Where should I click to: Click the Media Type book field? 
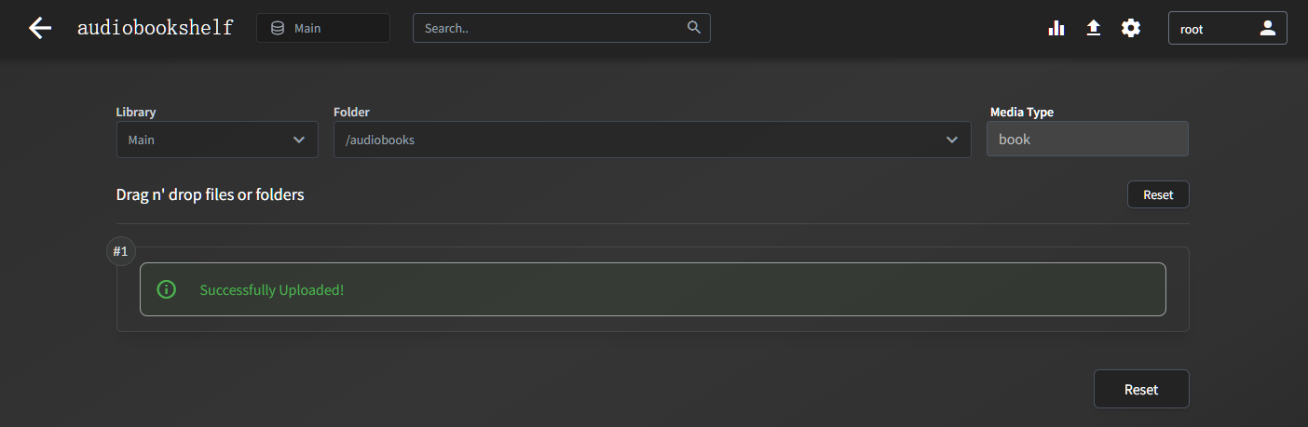point(1087,139)
